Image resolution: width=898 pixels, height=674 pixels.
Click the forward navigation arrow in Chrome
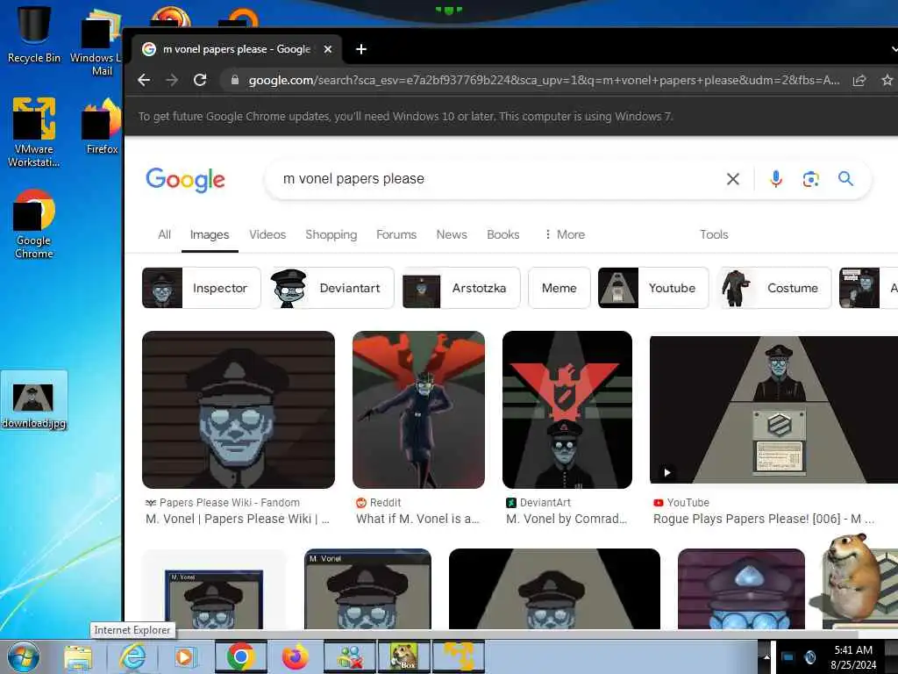[171, 80]
